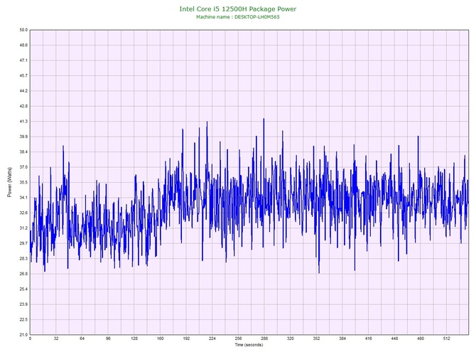
Task: Click the 256 time axis tick label
Action: click(x=238, y=339)
